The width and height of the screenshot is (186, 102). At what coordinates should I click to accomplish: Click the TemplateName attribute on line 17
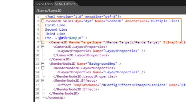click(85, 85)
